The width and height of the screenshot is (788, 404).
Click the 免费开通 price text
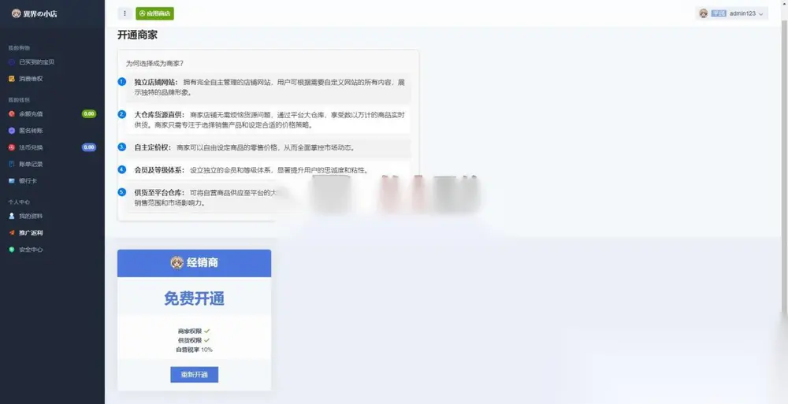tap(194, 299)
